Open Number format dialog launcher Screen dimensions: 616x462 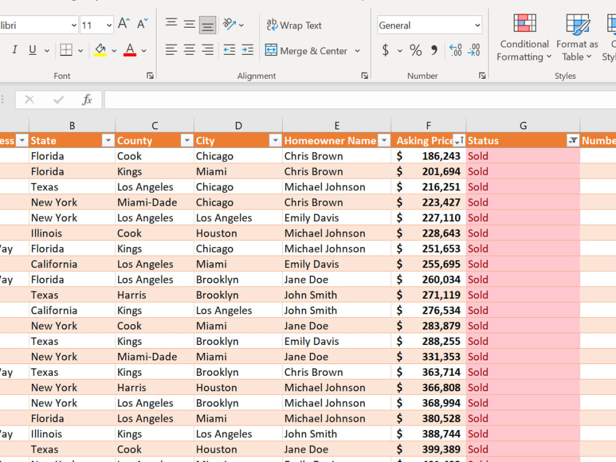click(482, 75)
